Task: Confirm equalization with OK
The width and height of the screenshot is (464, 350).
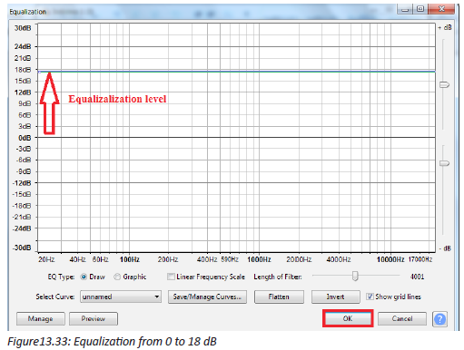Action: tap(348, 318)
